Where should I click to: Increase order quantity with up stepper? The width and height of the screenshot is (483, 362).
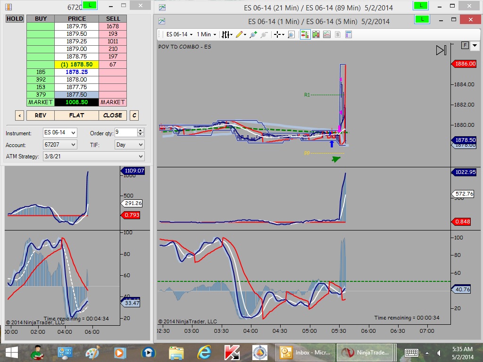tap(141, 131)
